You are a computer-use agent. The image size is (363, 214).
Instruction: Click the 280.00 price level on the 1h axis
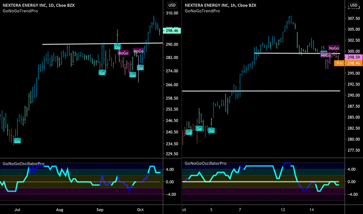pyautogui.click(x=354, y=139)
